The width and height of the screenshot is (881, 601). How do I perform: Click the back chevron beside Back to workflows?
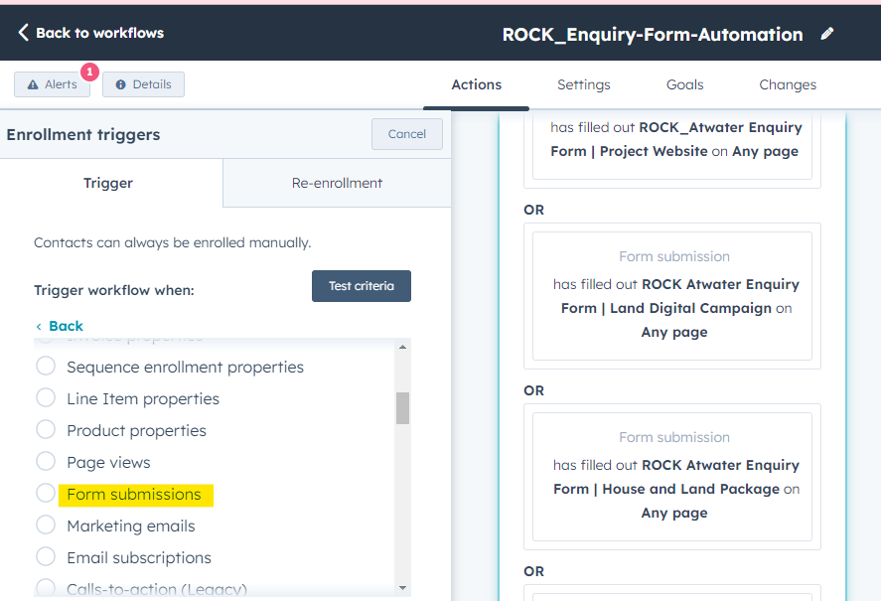click(x=23, y=33)
